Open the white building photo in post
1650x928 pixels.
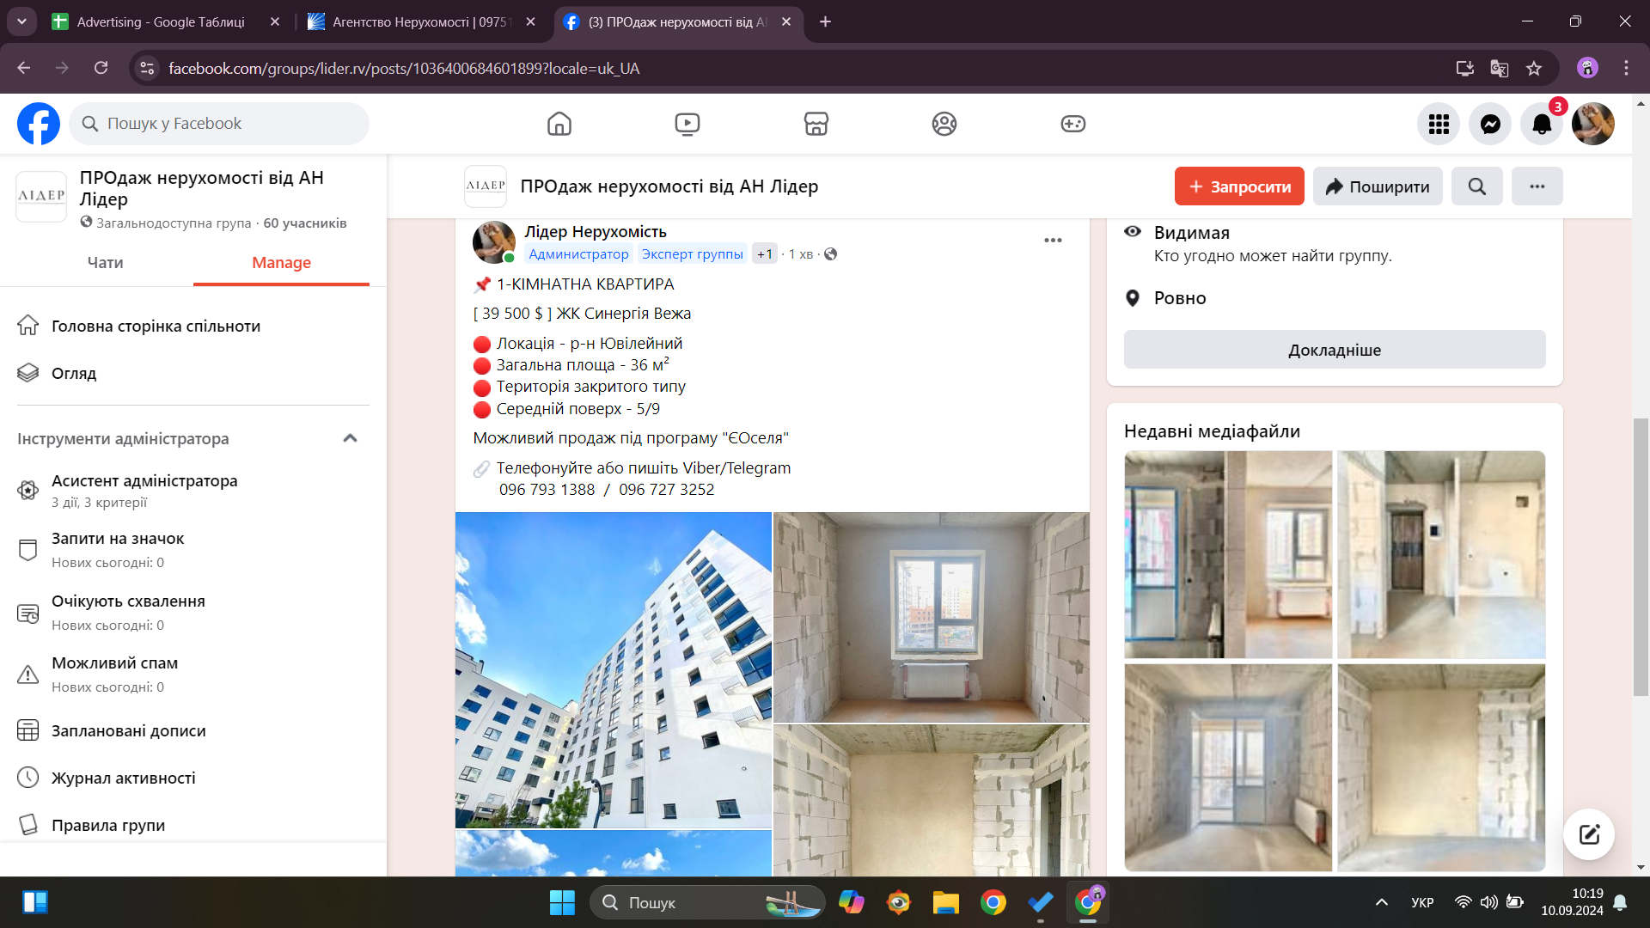pos(613,670)
